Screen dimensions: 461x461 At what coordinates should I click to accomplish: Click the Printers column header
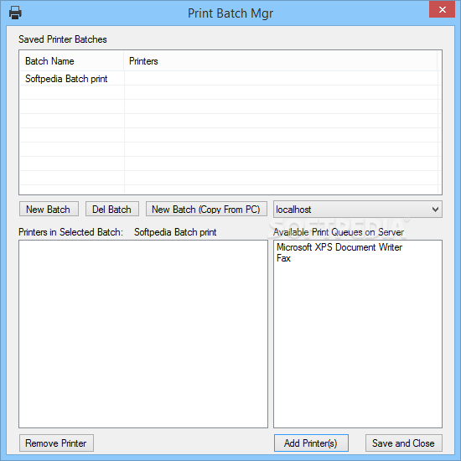(x=281, y=61)
